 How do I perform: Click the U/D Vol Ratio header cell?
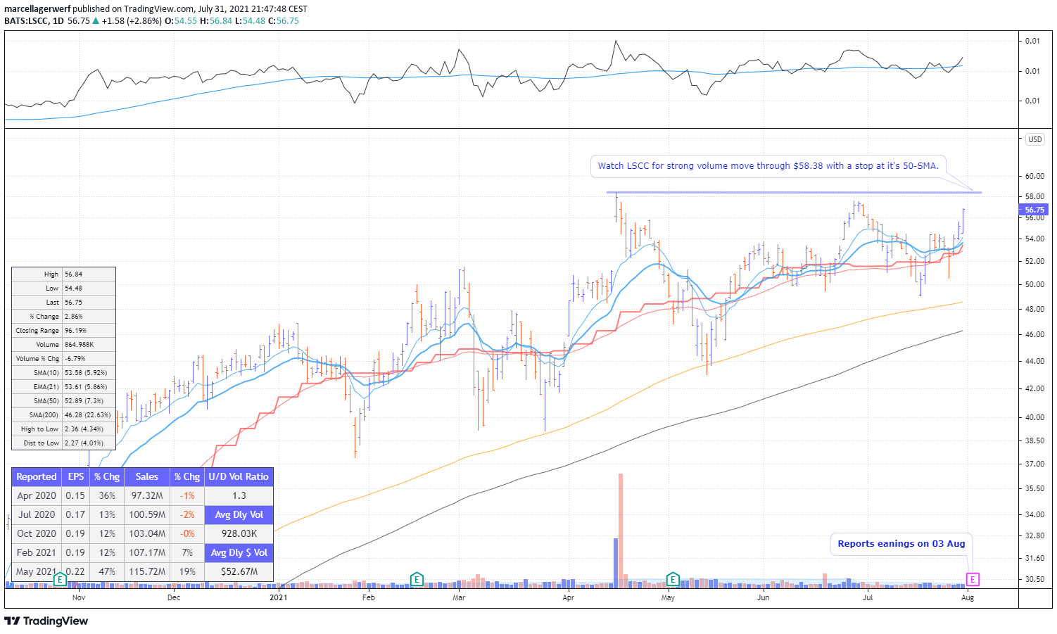coord(239,476)
